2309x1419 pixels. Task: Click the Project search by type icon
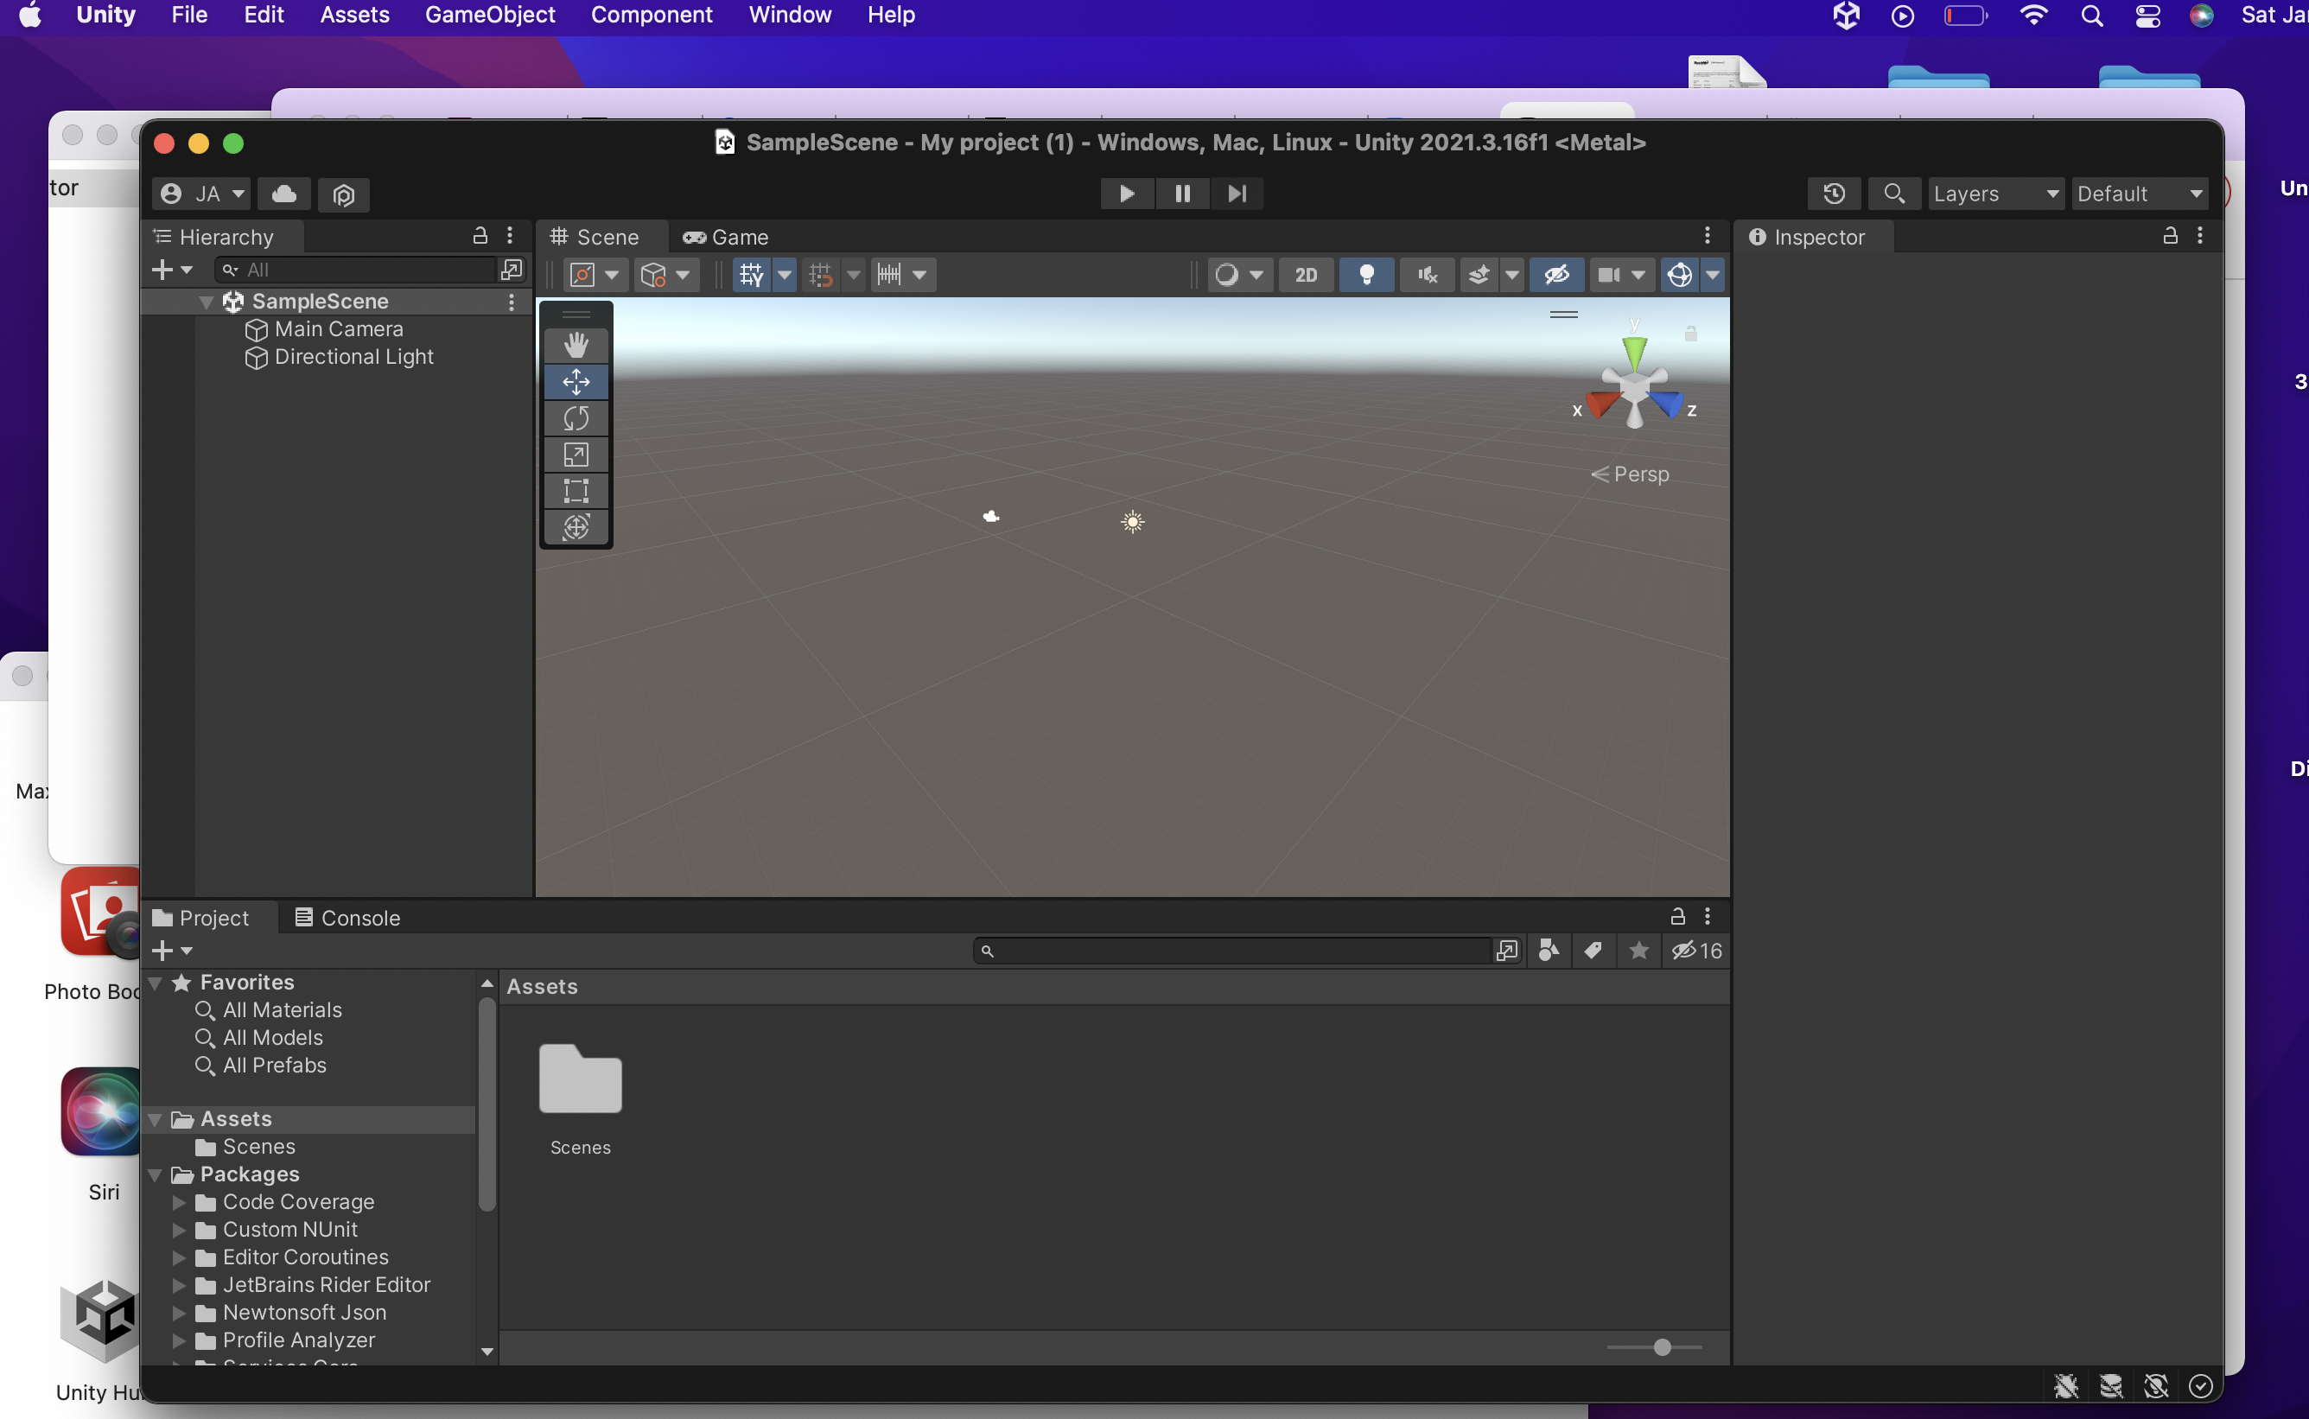tap(1549, 951)
